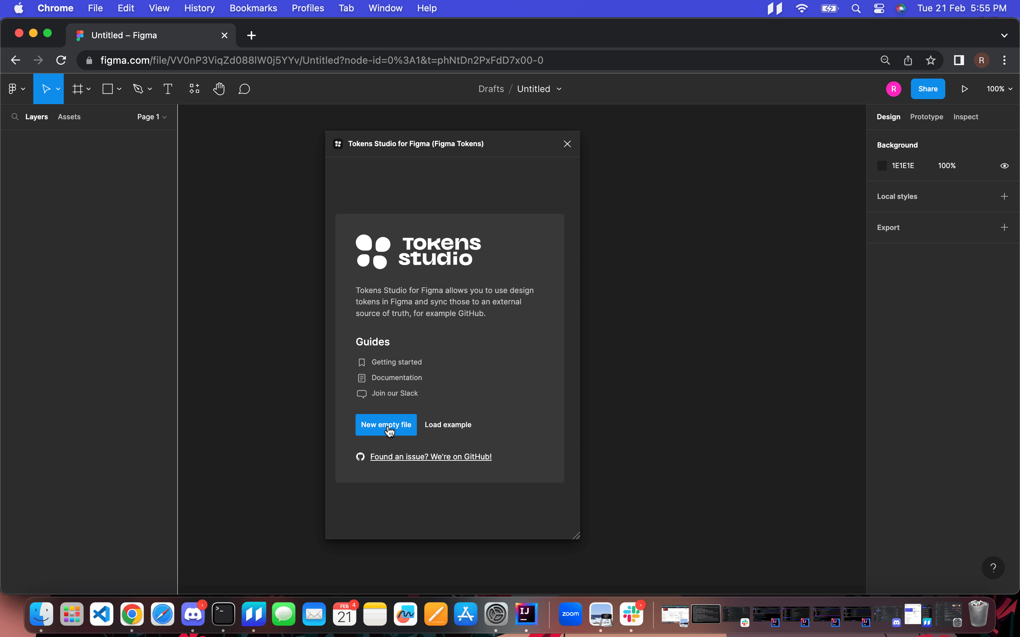Click Chrome back navigation arrow
Screen dimensions: 1020x637
pos(16,60)
